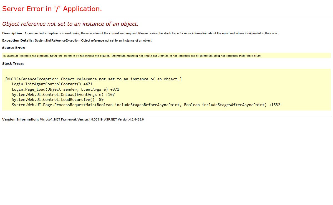Click the "System.Web.UI.Control.LoadRecursive() +89" line

click(58, 100)
